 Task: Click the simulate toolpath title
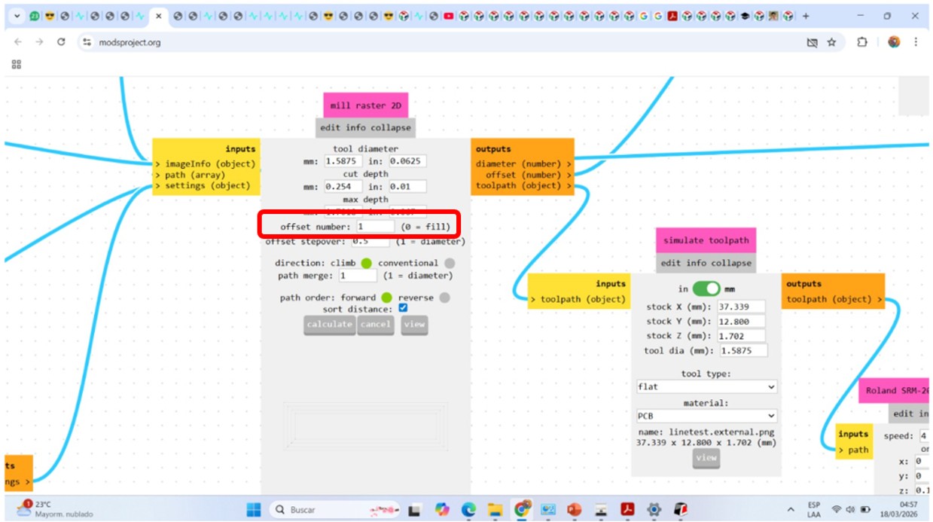point(706,240)
